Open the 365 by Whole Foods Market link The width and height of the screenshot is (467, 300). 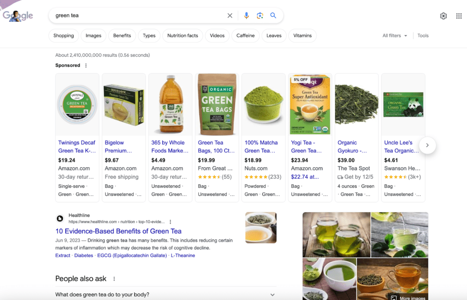click(170, 147)
